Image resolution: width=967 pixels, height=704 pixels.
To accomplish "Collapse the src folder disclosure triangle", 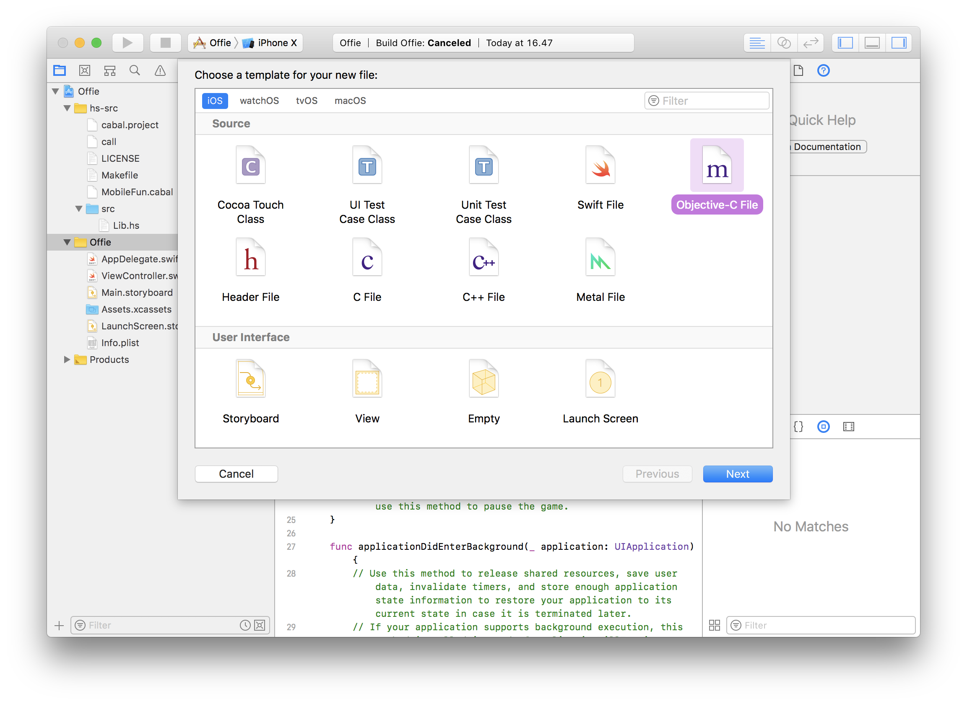I will click(79, 209).
